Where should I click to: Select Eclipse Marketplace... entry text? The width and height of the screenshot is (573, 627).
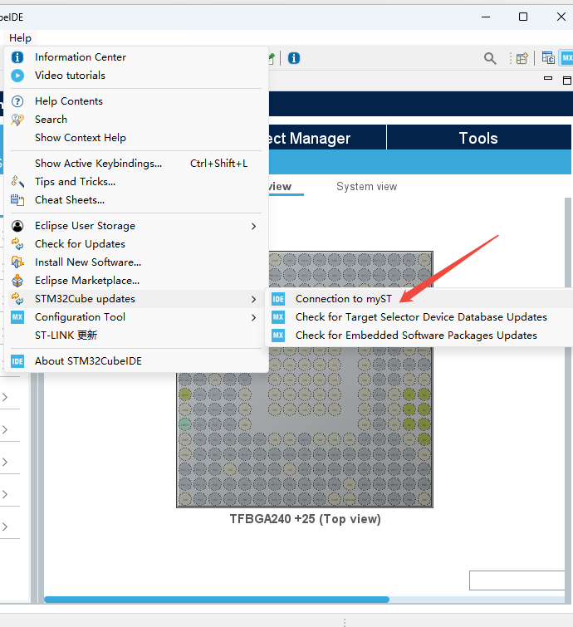point(87,281)
